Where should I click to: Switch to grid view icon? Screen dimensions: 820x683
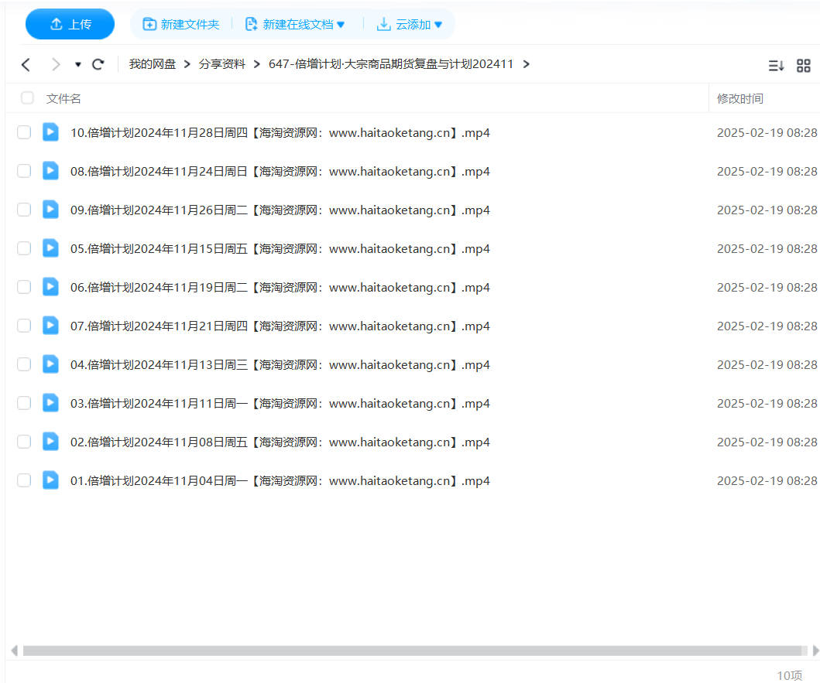tap(803, 66)
